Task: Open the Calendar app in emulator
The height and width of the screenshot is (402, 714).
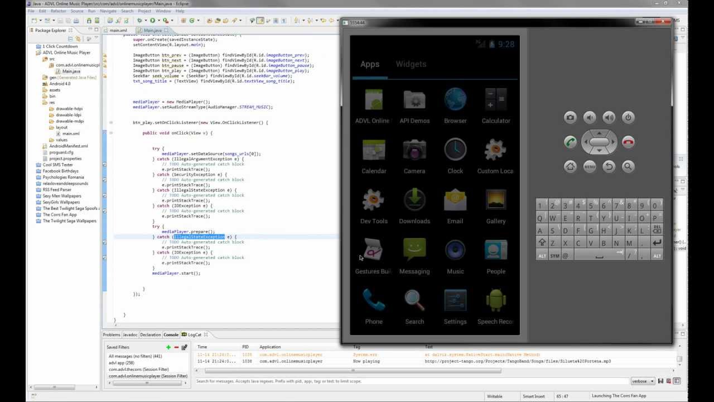Action: (x=374, y=156)
